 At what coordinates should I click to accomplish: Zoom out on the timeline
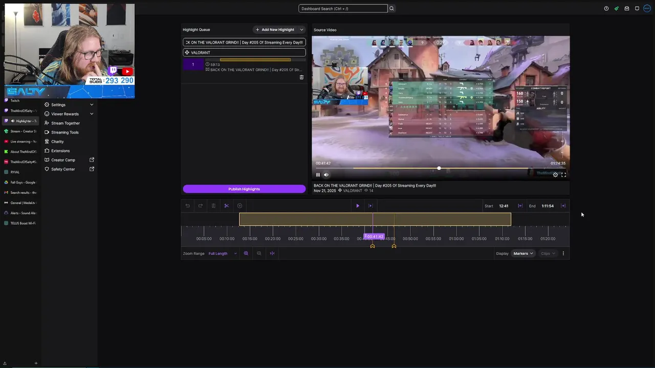259,254
